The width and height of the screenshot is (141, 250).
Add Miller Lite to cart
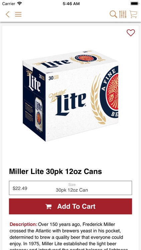[x=70, y=206]
